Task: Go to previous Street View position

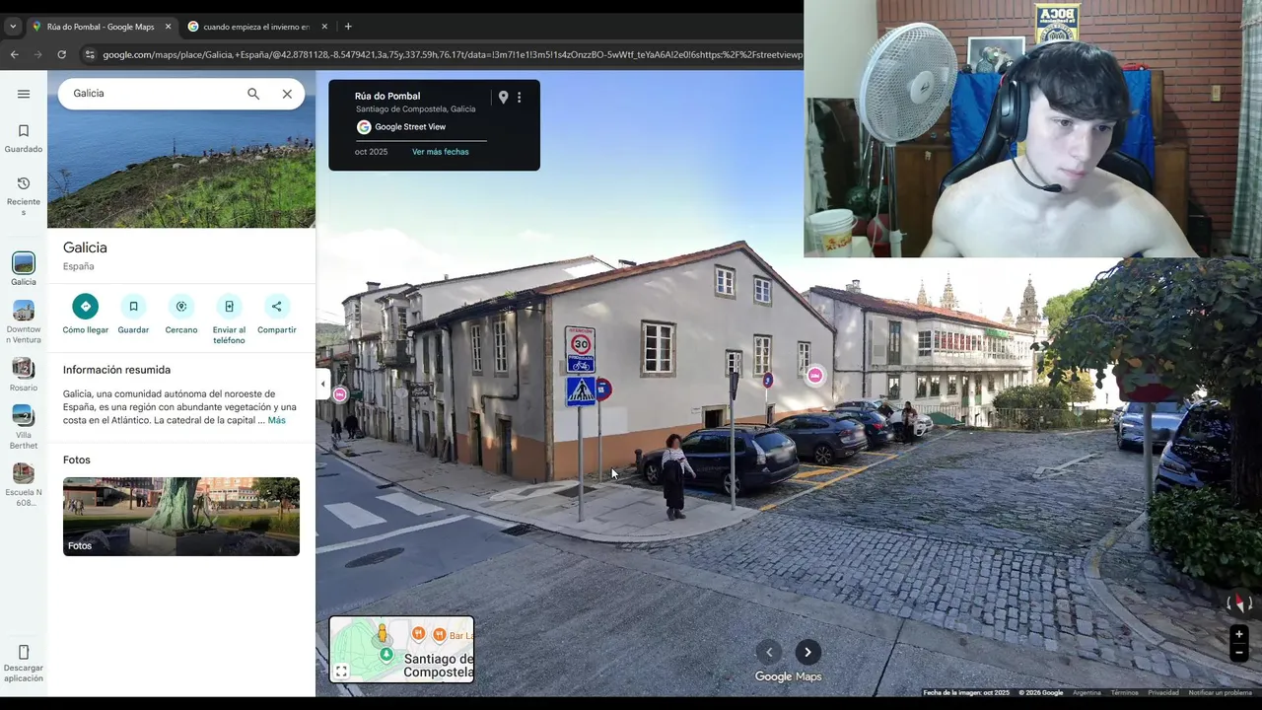Action: (x=769, y=652)
